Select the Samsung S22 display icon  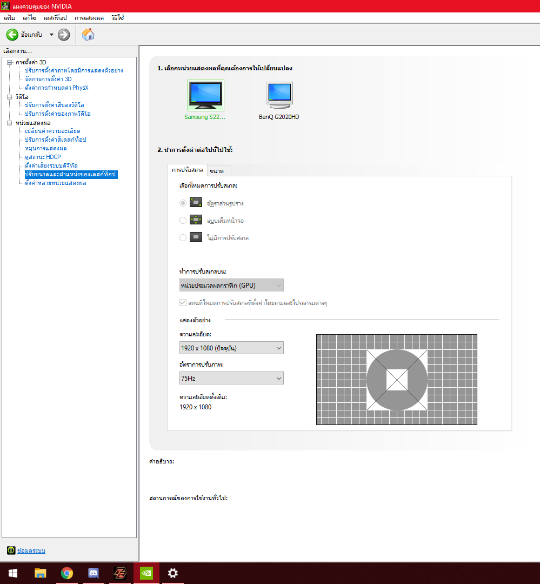click(205, 96)
